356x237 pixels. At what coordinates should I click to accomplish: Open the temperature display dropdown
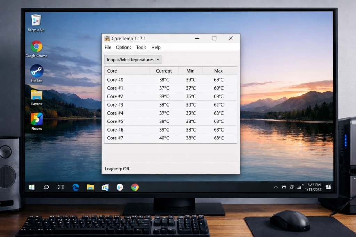coord(132,59)
